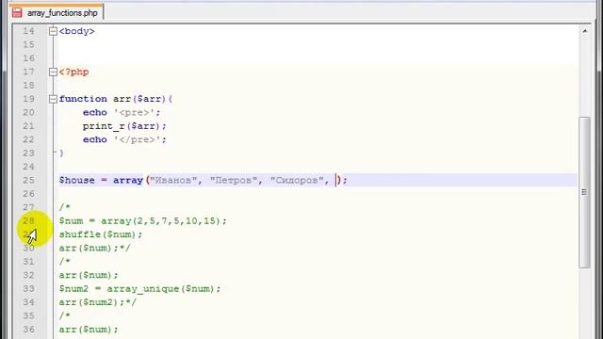
Task: Click arr($num); on line 36
Action: [89, 330]
